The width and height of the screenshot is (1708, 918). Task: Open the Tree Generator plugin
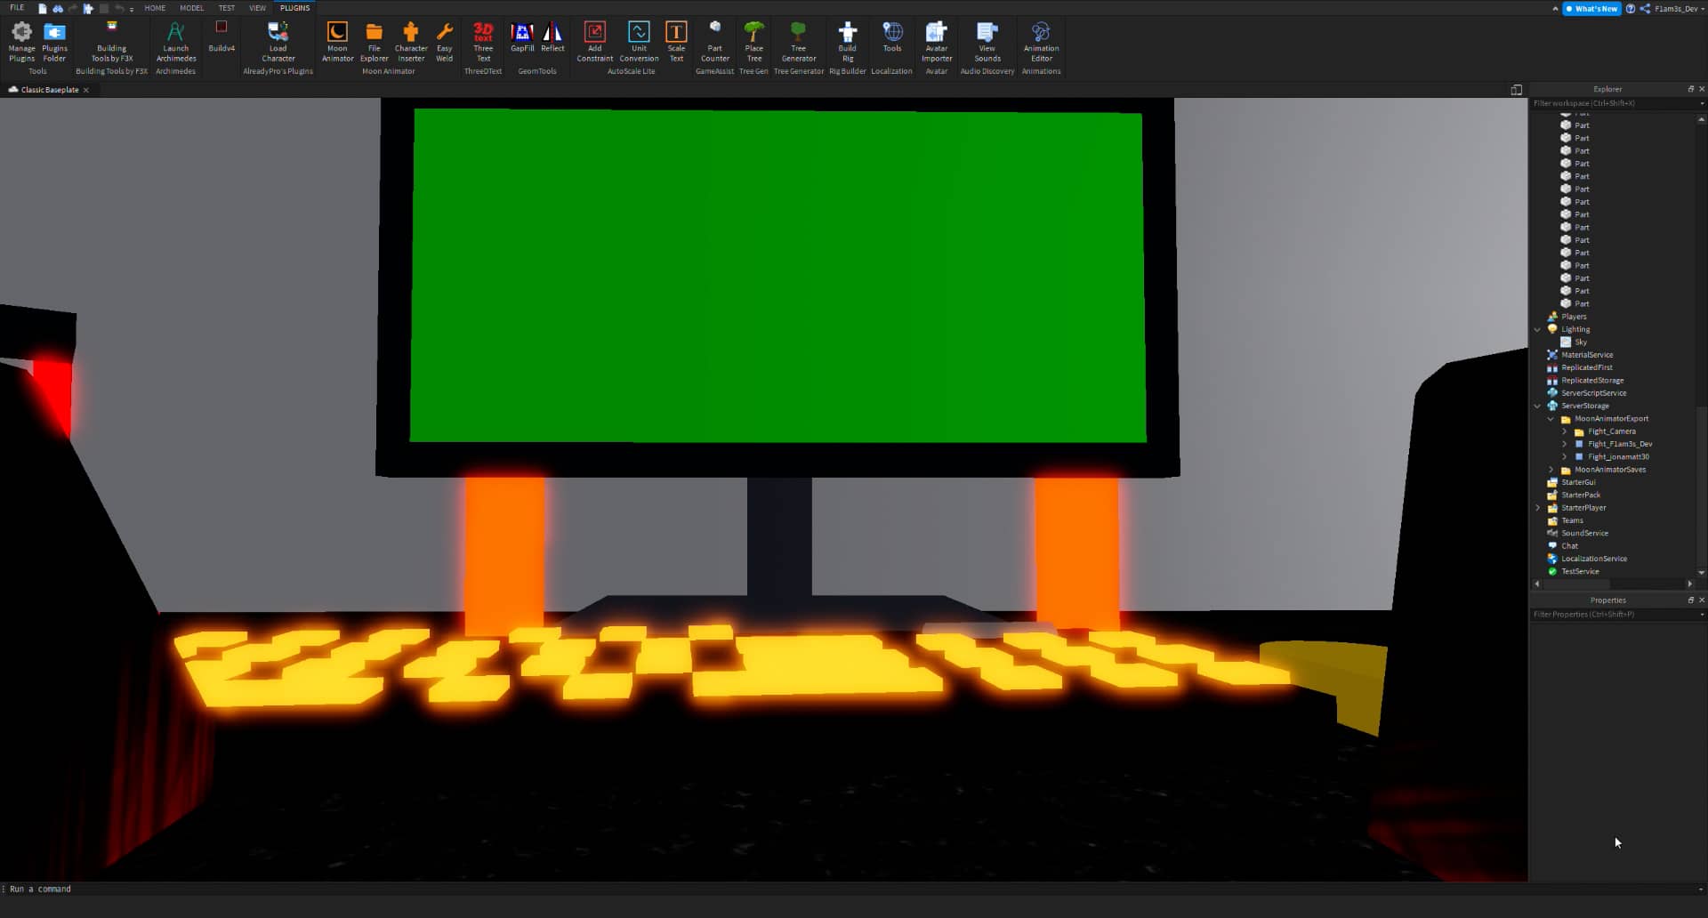798,42
